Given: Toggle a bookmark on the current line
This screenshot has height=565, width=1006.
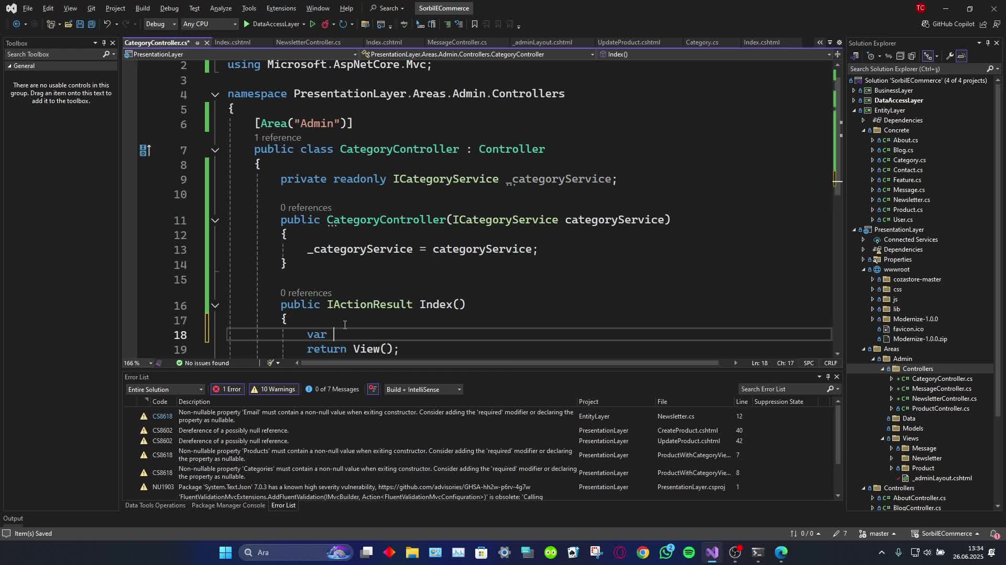Looking at the screenshot, I should pyautogui.click(x=474, y=24).
